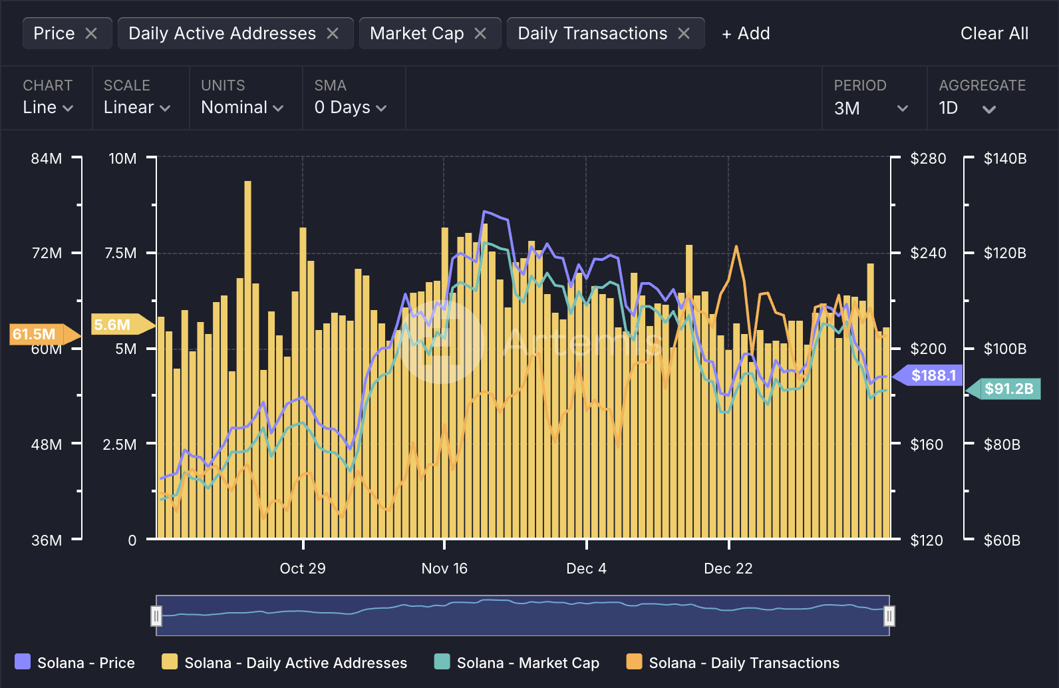
Task: Remove the Price metric chip
Action: (91, 33)
